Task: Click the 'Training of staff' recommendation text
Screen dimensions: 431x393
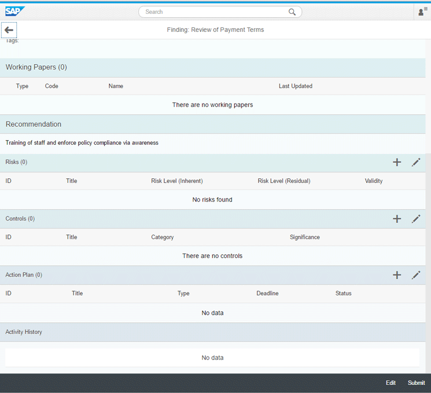Action: pyautogui.click(x=82, y=143)
